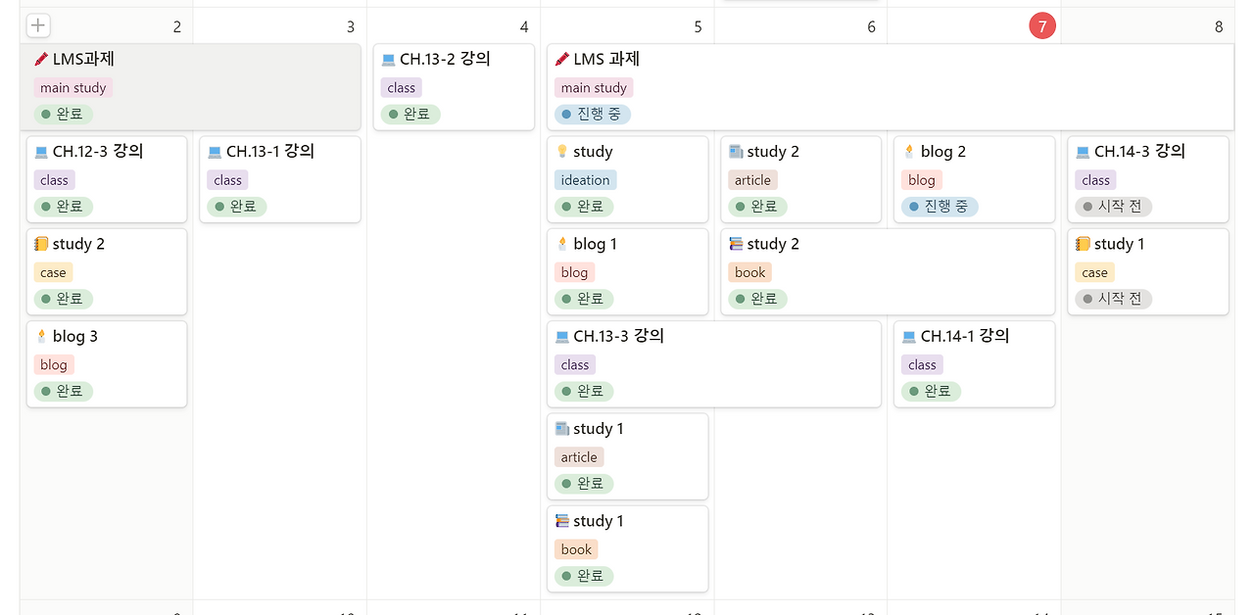Click the 완료 status pill on blog 3

point(63,391)
